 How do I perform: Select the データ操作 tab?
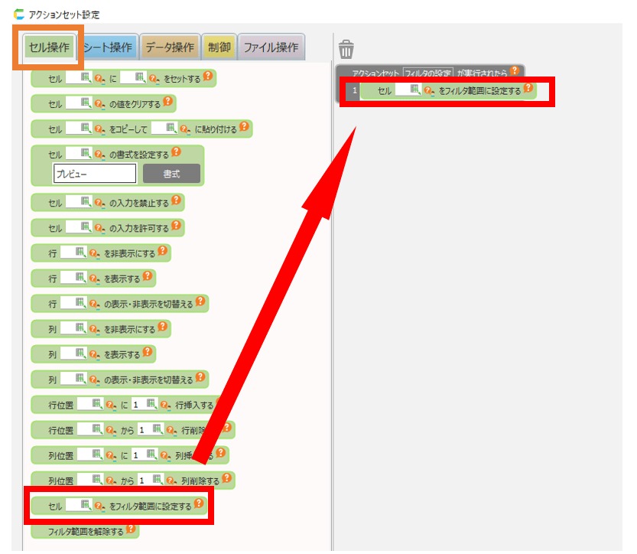tap(170, 47)
